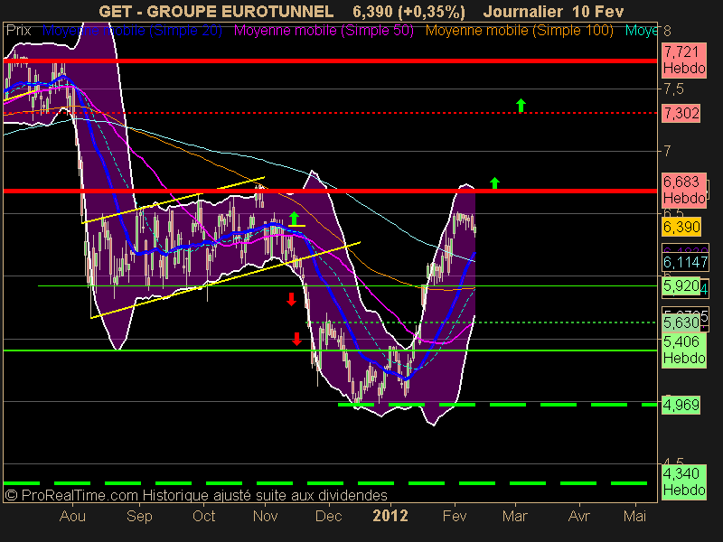The width and height of the screenshot is (723, 542).
Task: Select 'Moyenne mobile (Simple 20)' legend entry
Action: [x=132, y=31]
